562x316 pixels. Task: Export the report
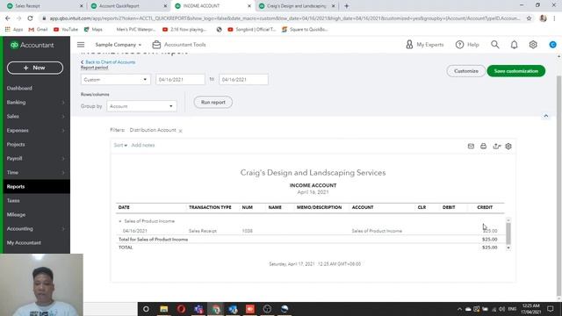click(496, 147)
